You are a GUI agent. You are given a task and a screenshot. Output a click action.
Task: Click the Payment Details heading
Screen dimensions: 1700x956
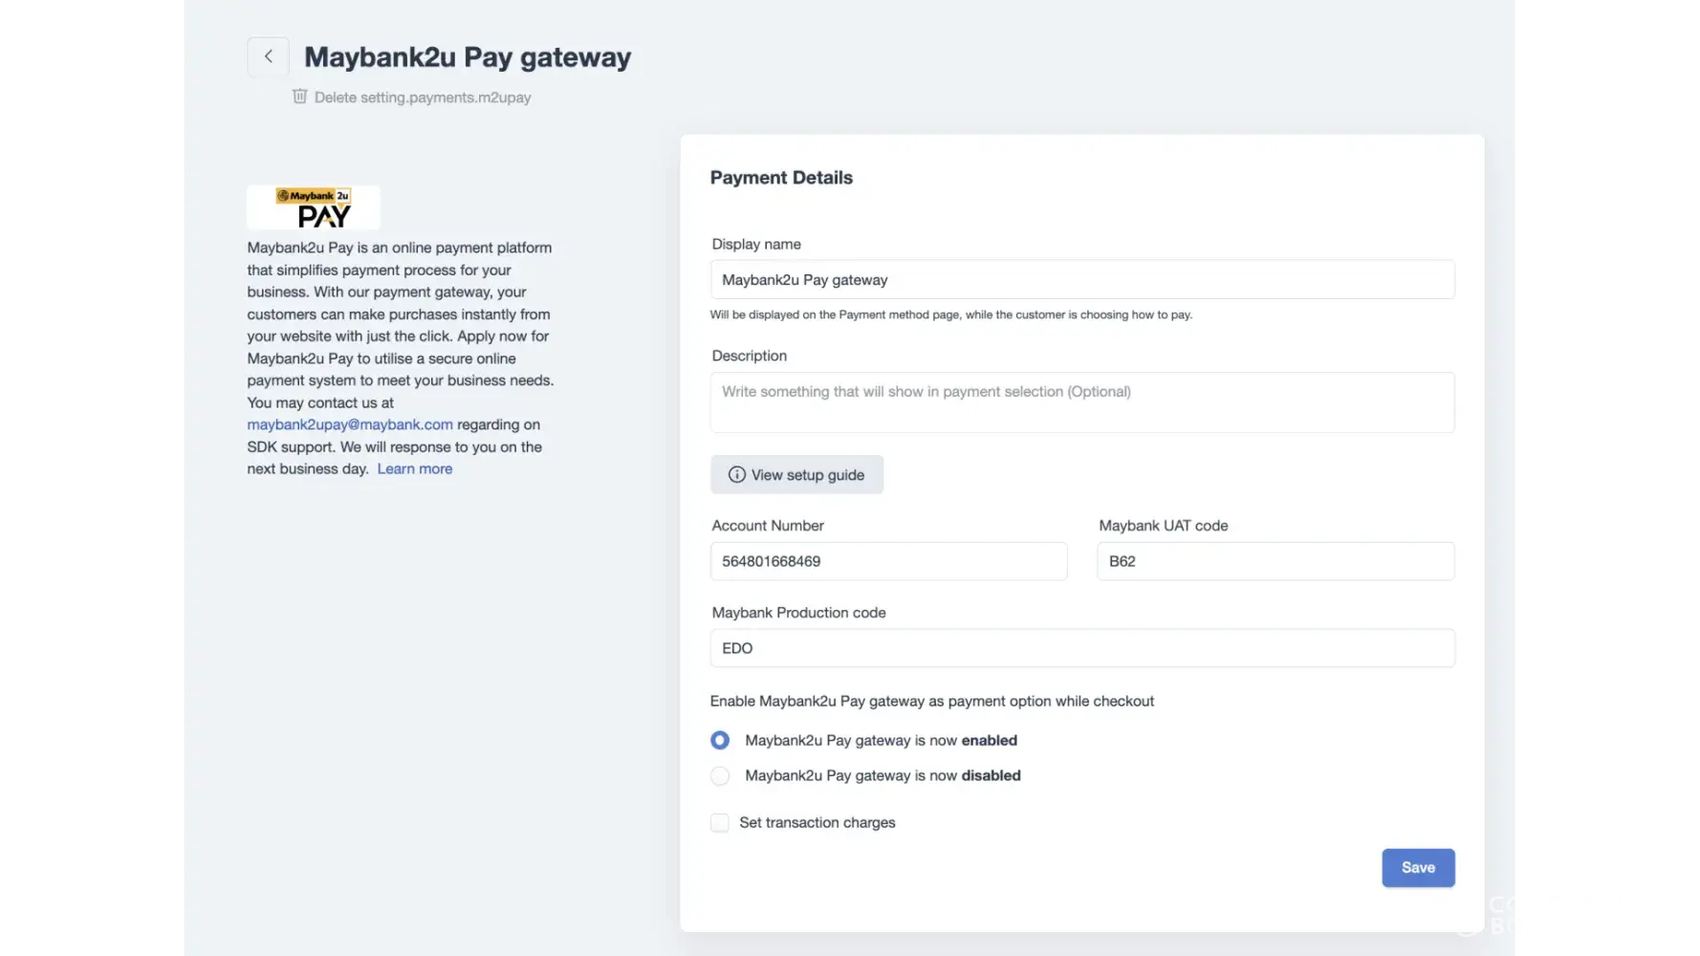click(x=781, y=178)
